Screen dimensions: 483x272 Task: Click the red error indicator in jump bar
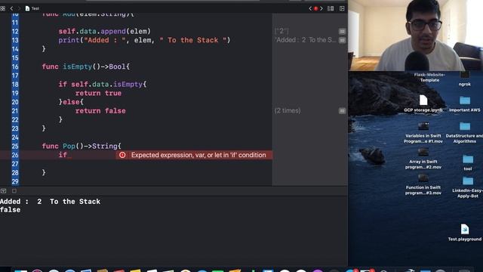[x=315, y=8]
